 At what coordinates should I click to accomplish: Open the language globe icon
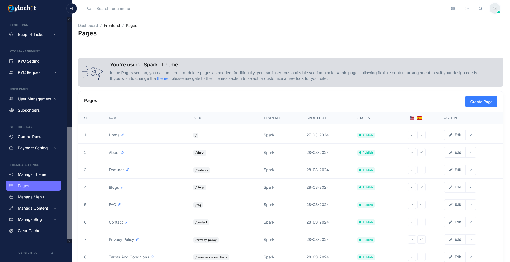453,9
